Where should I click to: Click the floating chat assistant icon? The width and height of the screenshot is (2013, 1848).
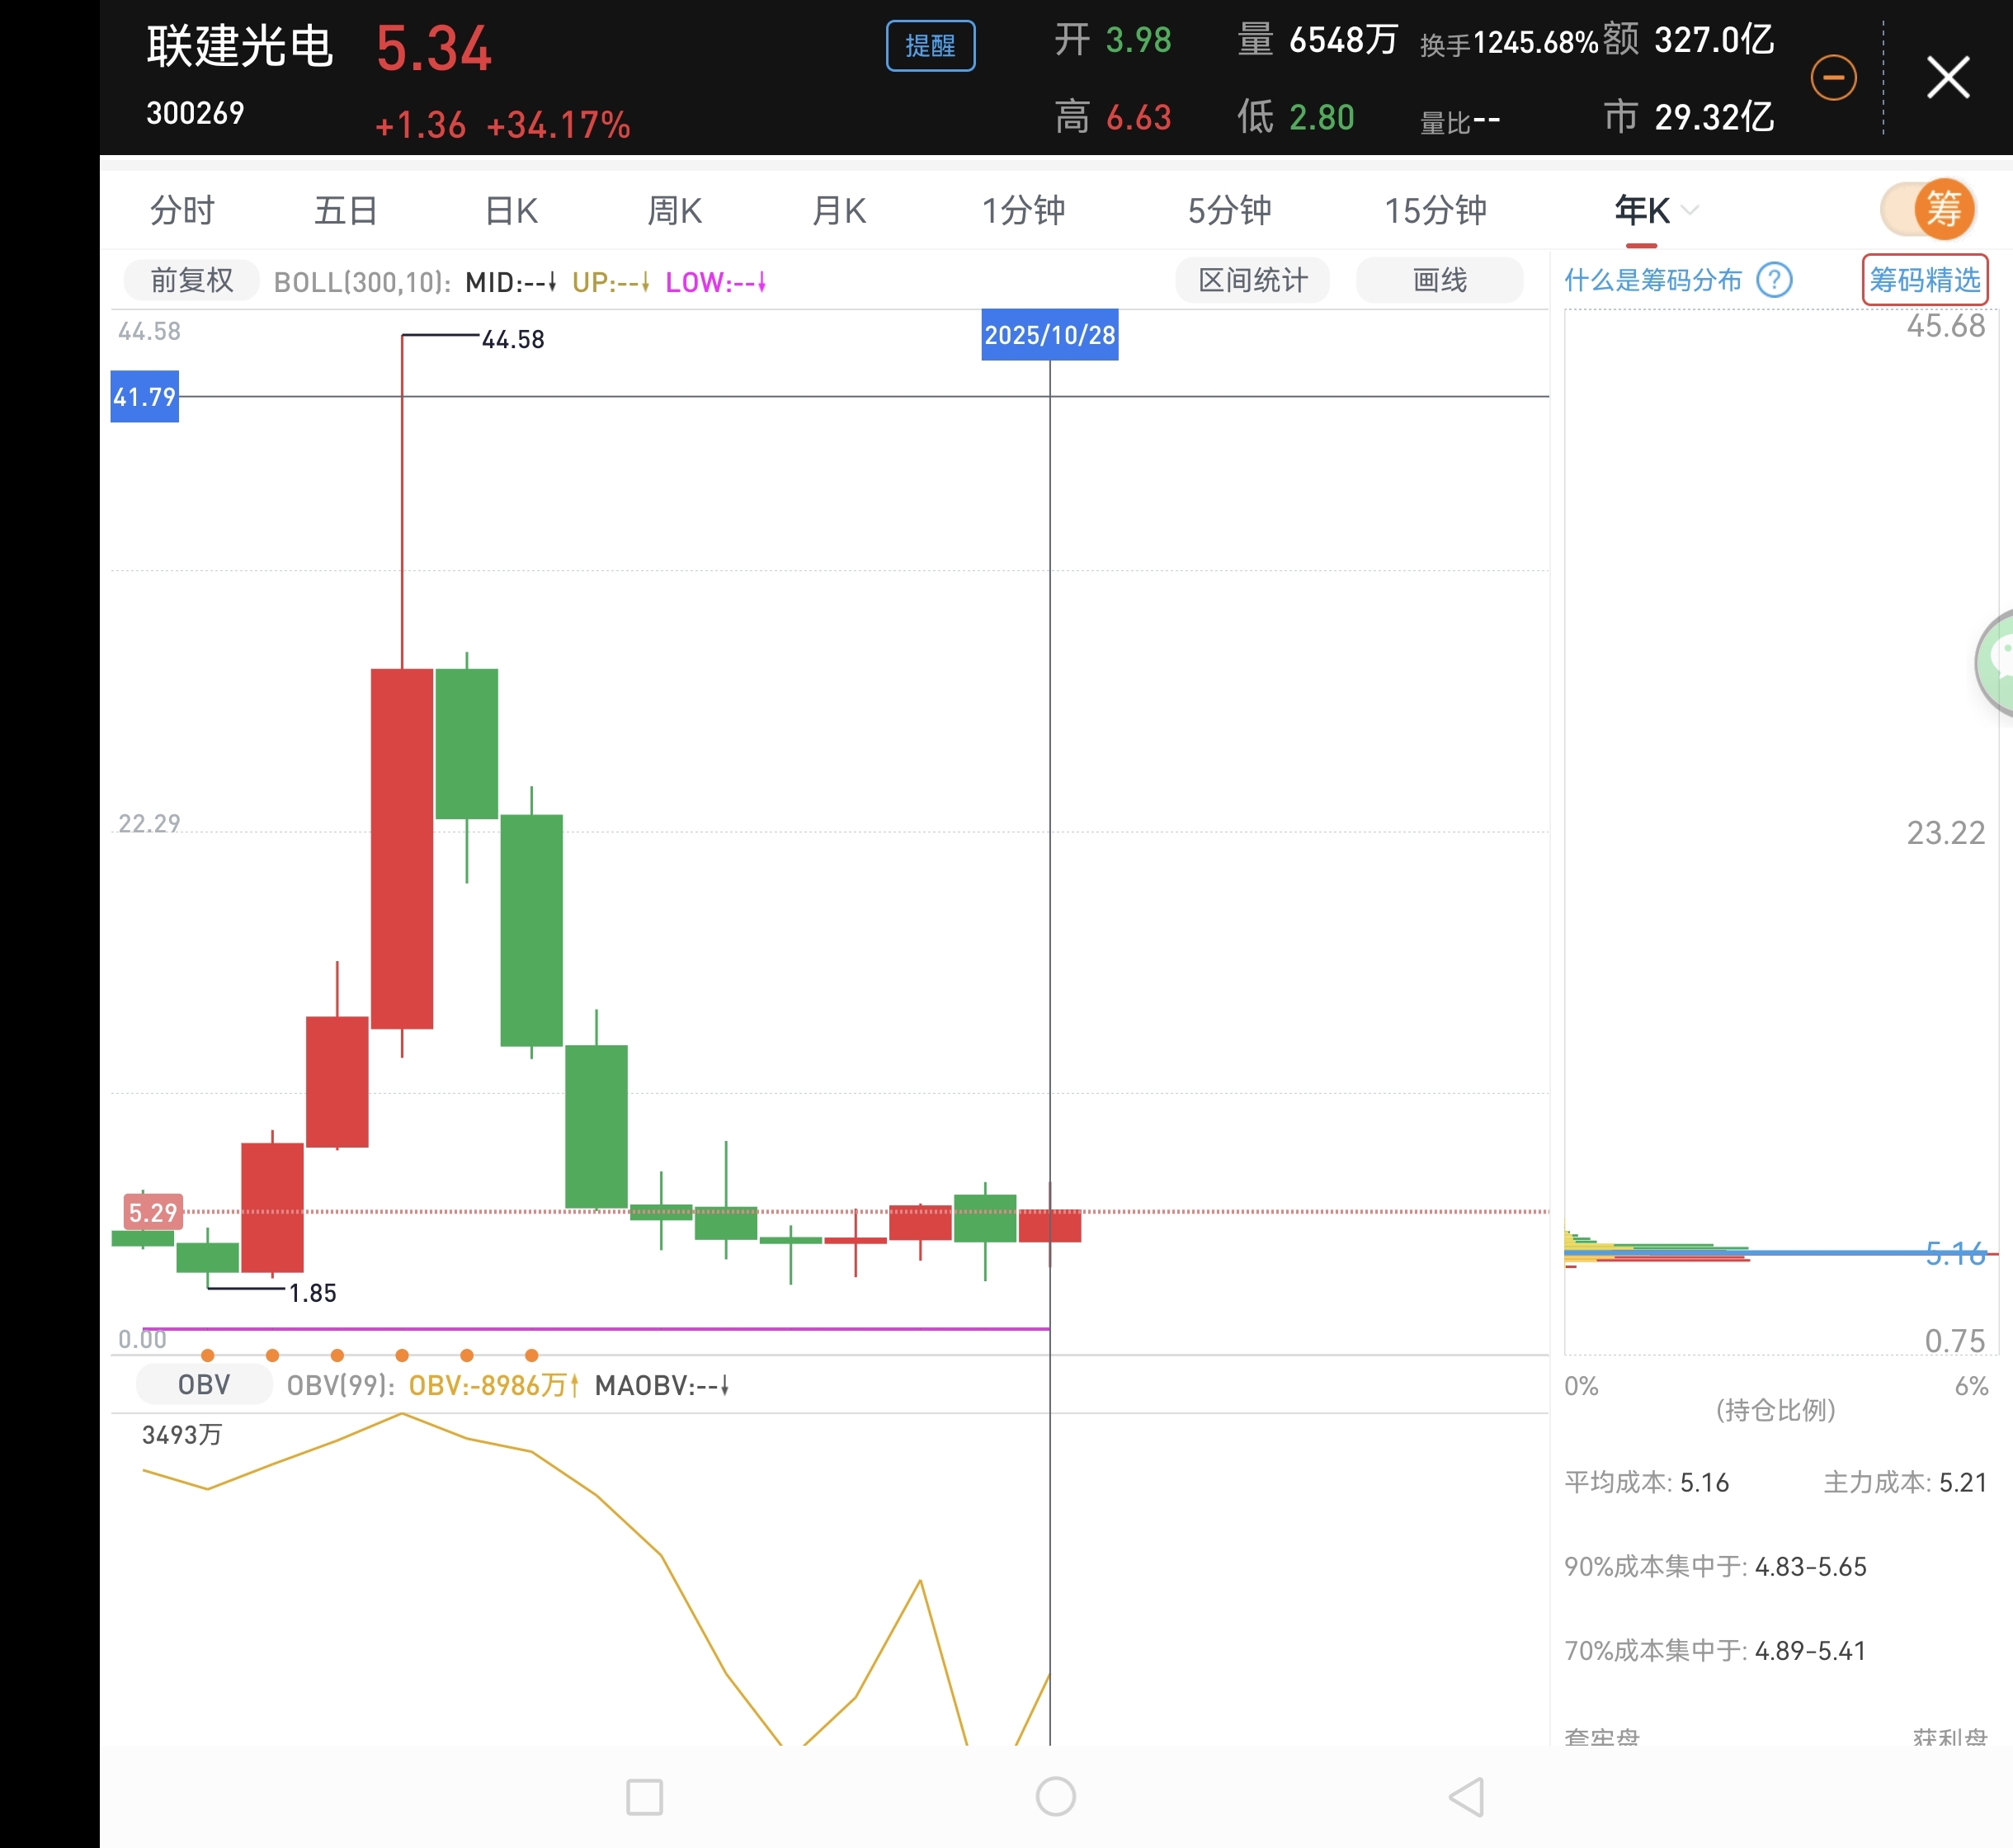point(1998,662)
